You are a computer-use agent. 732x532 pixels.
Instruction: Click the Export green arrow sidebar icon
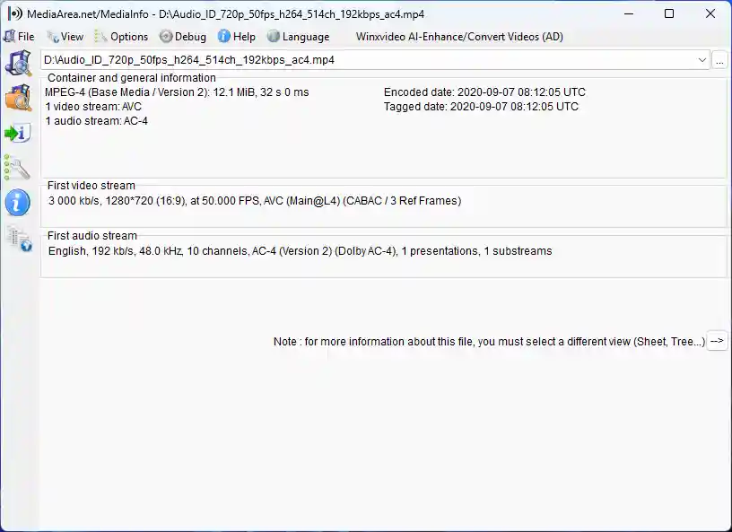coord(18,133)
